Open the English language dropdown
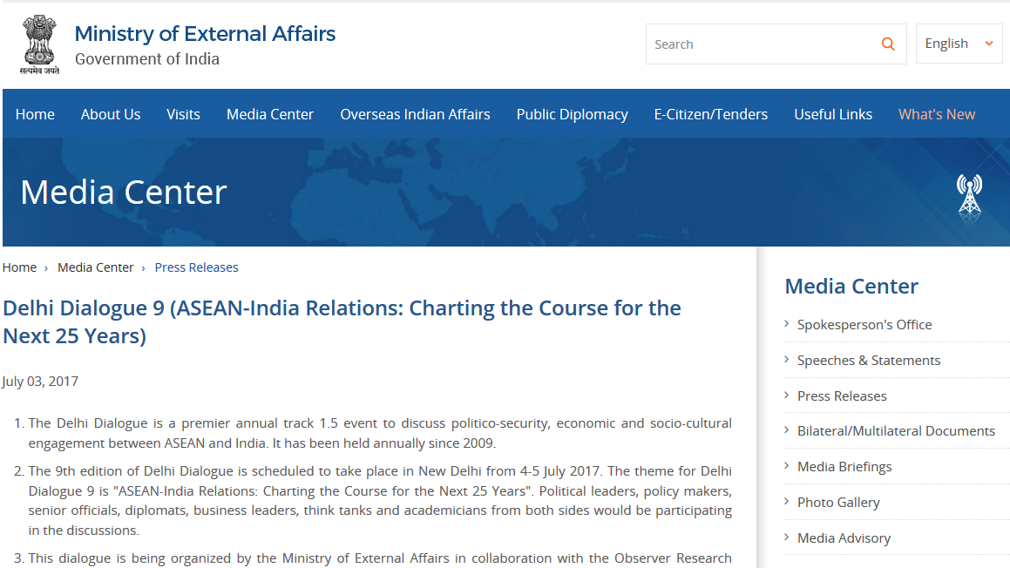1010x568 pixels. 959,44
